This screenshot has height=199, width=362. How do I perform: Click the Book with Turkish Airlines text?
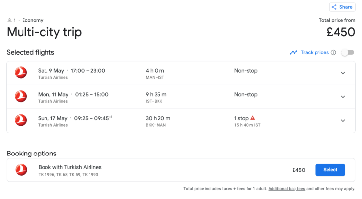[x=70, y=167]
